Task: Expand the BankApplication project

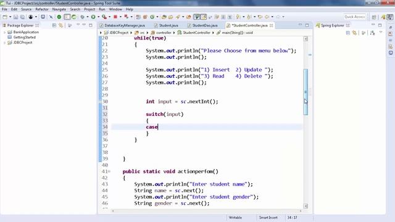Action: [4, 32]
